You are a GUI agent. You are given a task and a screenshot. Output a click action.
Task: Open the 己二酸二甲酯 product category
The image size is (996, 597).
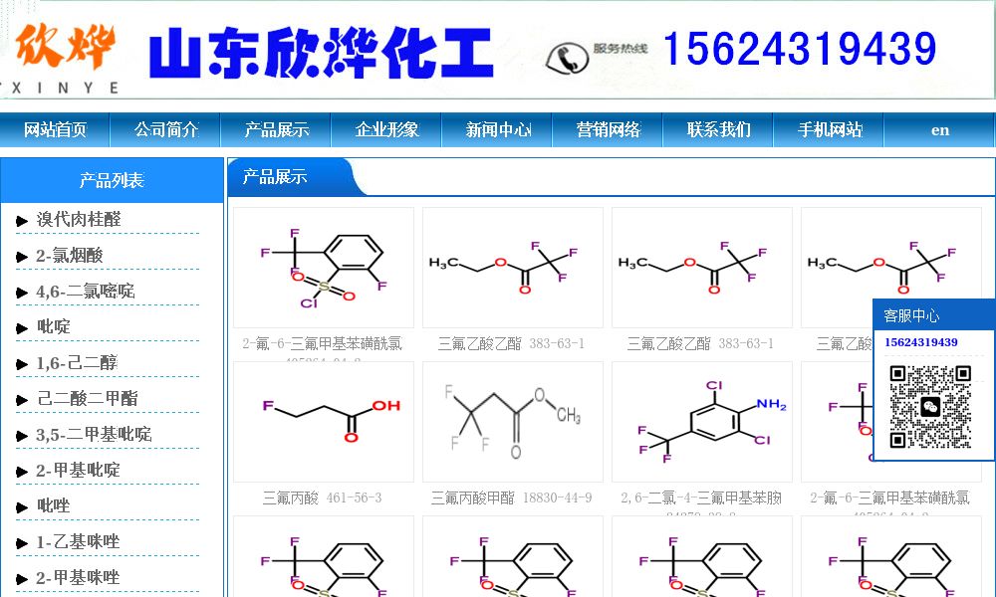[x=88, y=399]
